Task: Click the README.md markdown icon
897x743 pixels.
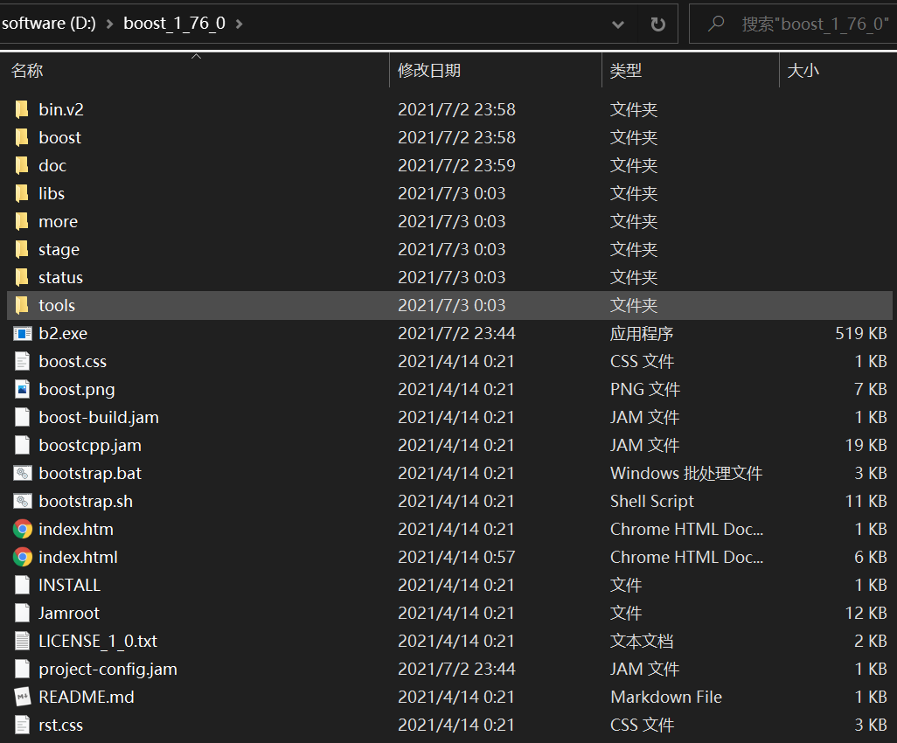Action: tap(23, 698)
